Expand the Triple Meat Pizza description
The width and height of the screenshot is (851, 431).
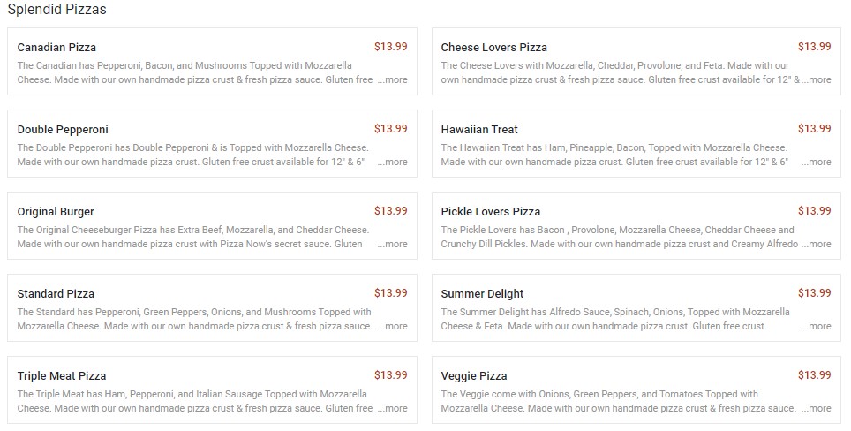[393, 409]
